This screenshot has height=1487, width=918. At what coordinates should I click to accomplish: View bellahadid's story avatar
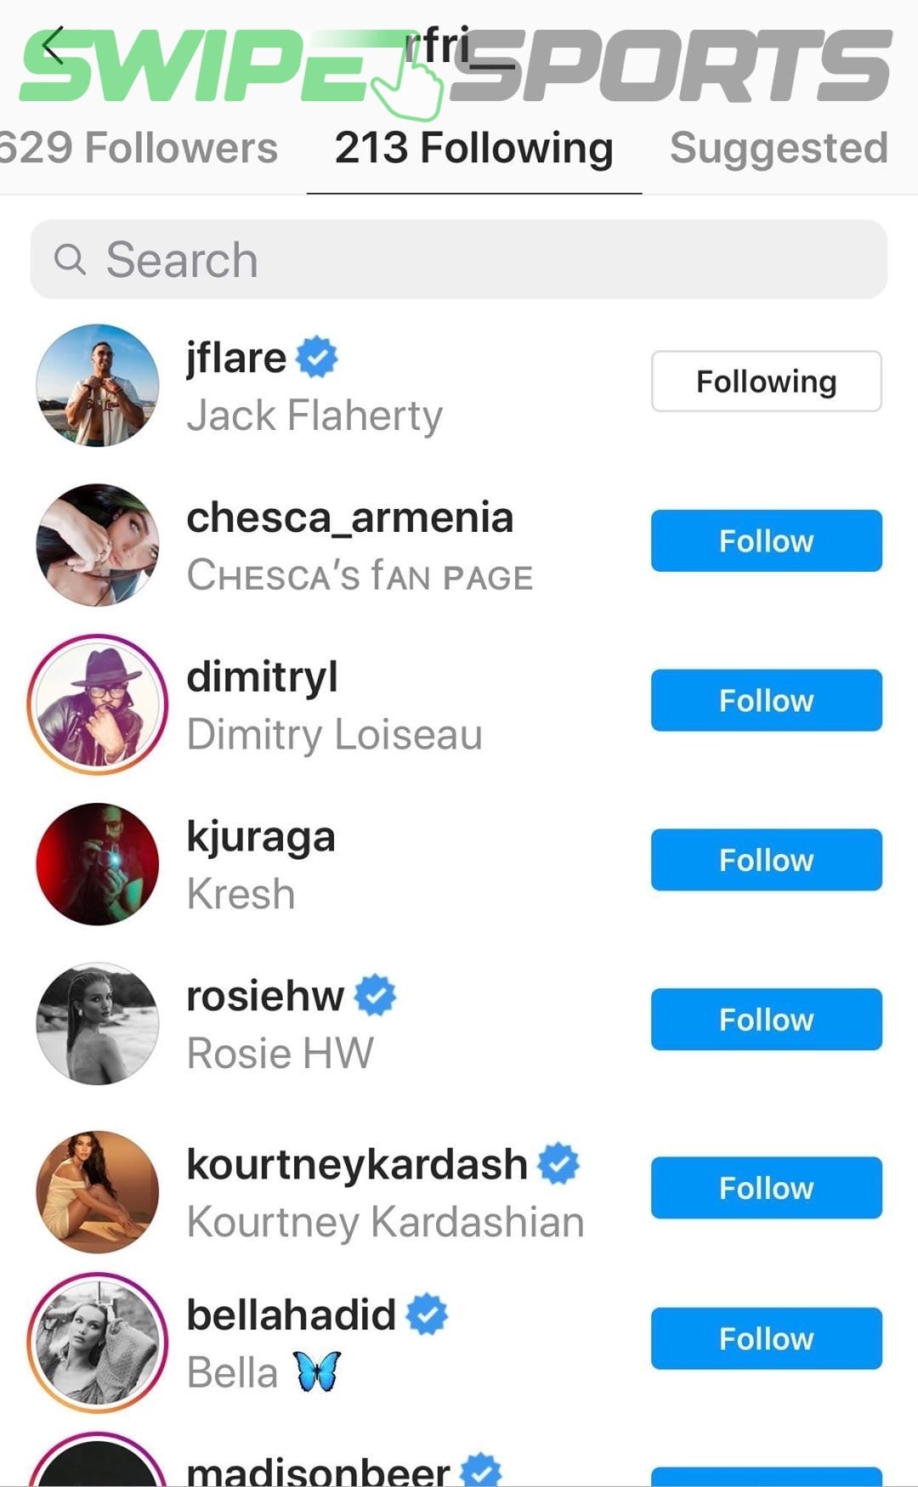(x=98, y=1343)
